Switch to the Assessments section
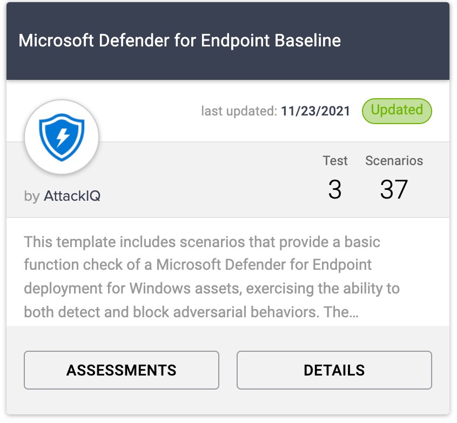 tap(121, 370)
